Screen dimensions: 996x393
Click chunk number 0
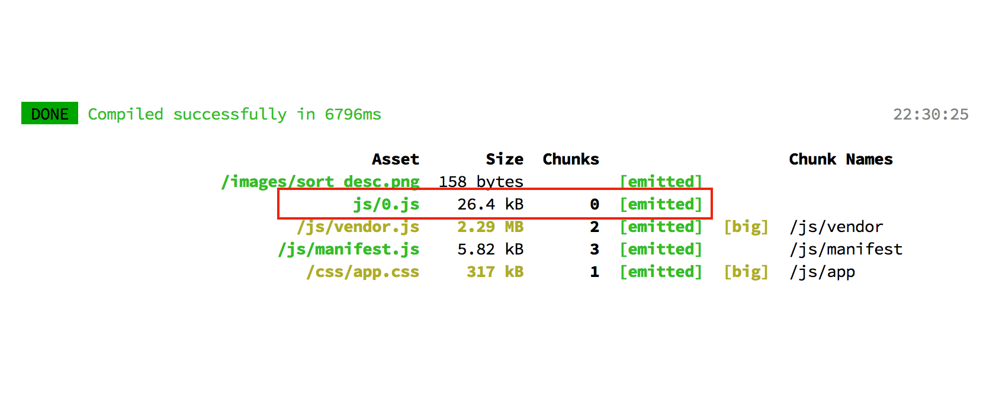coord(595,204)
